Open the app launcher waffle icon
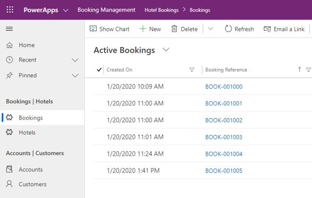Image resolution: width=312 pixels, height=198 pixels. pos(10,10)
